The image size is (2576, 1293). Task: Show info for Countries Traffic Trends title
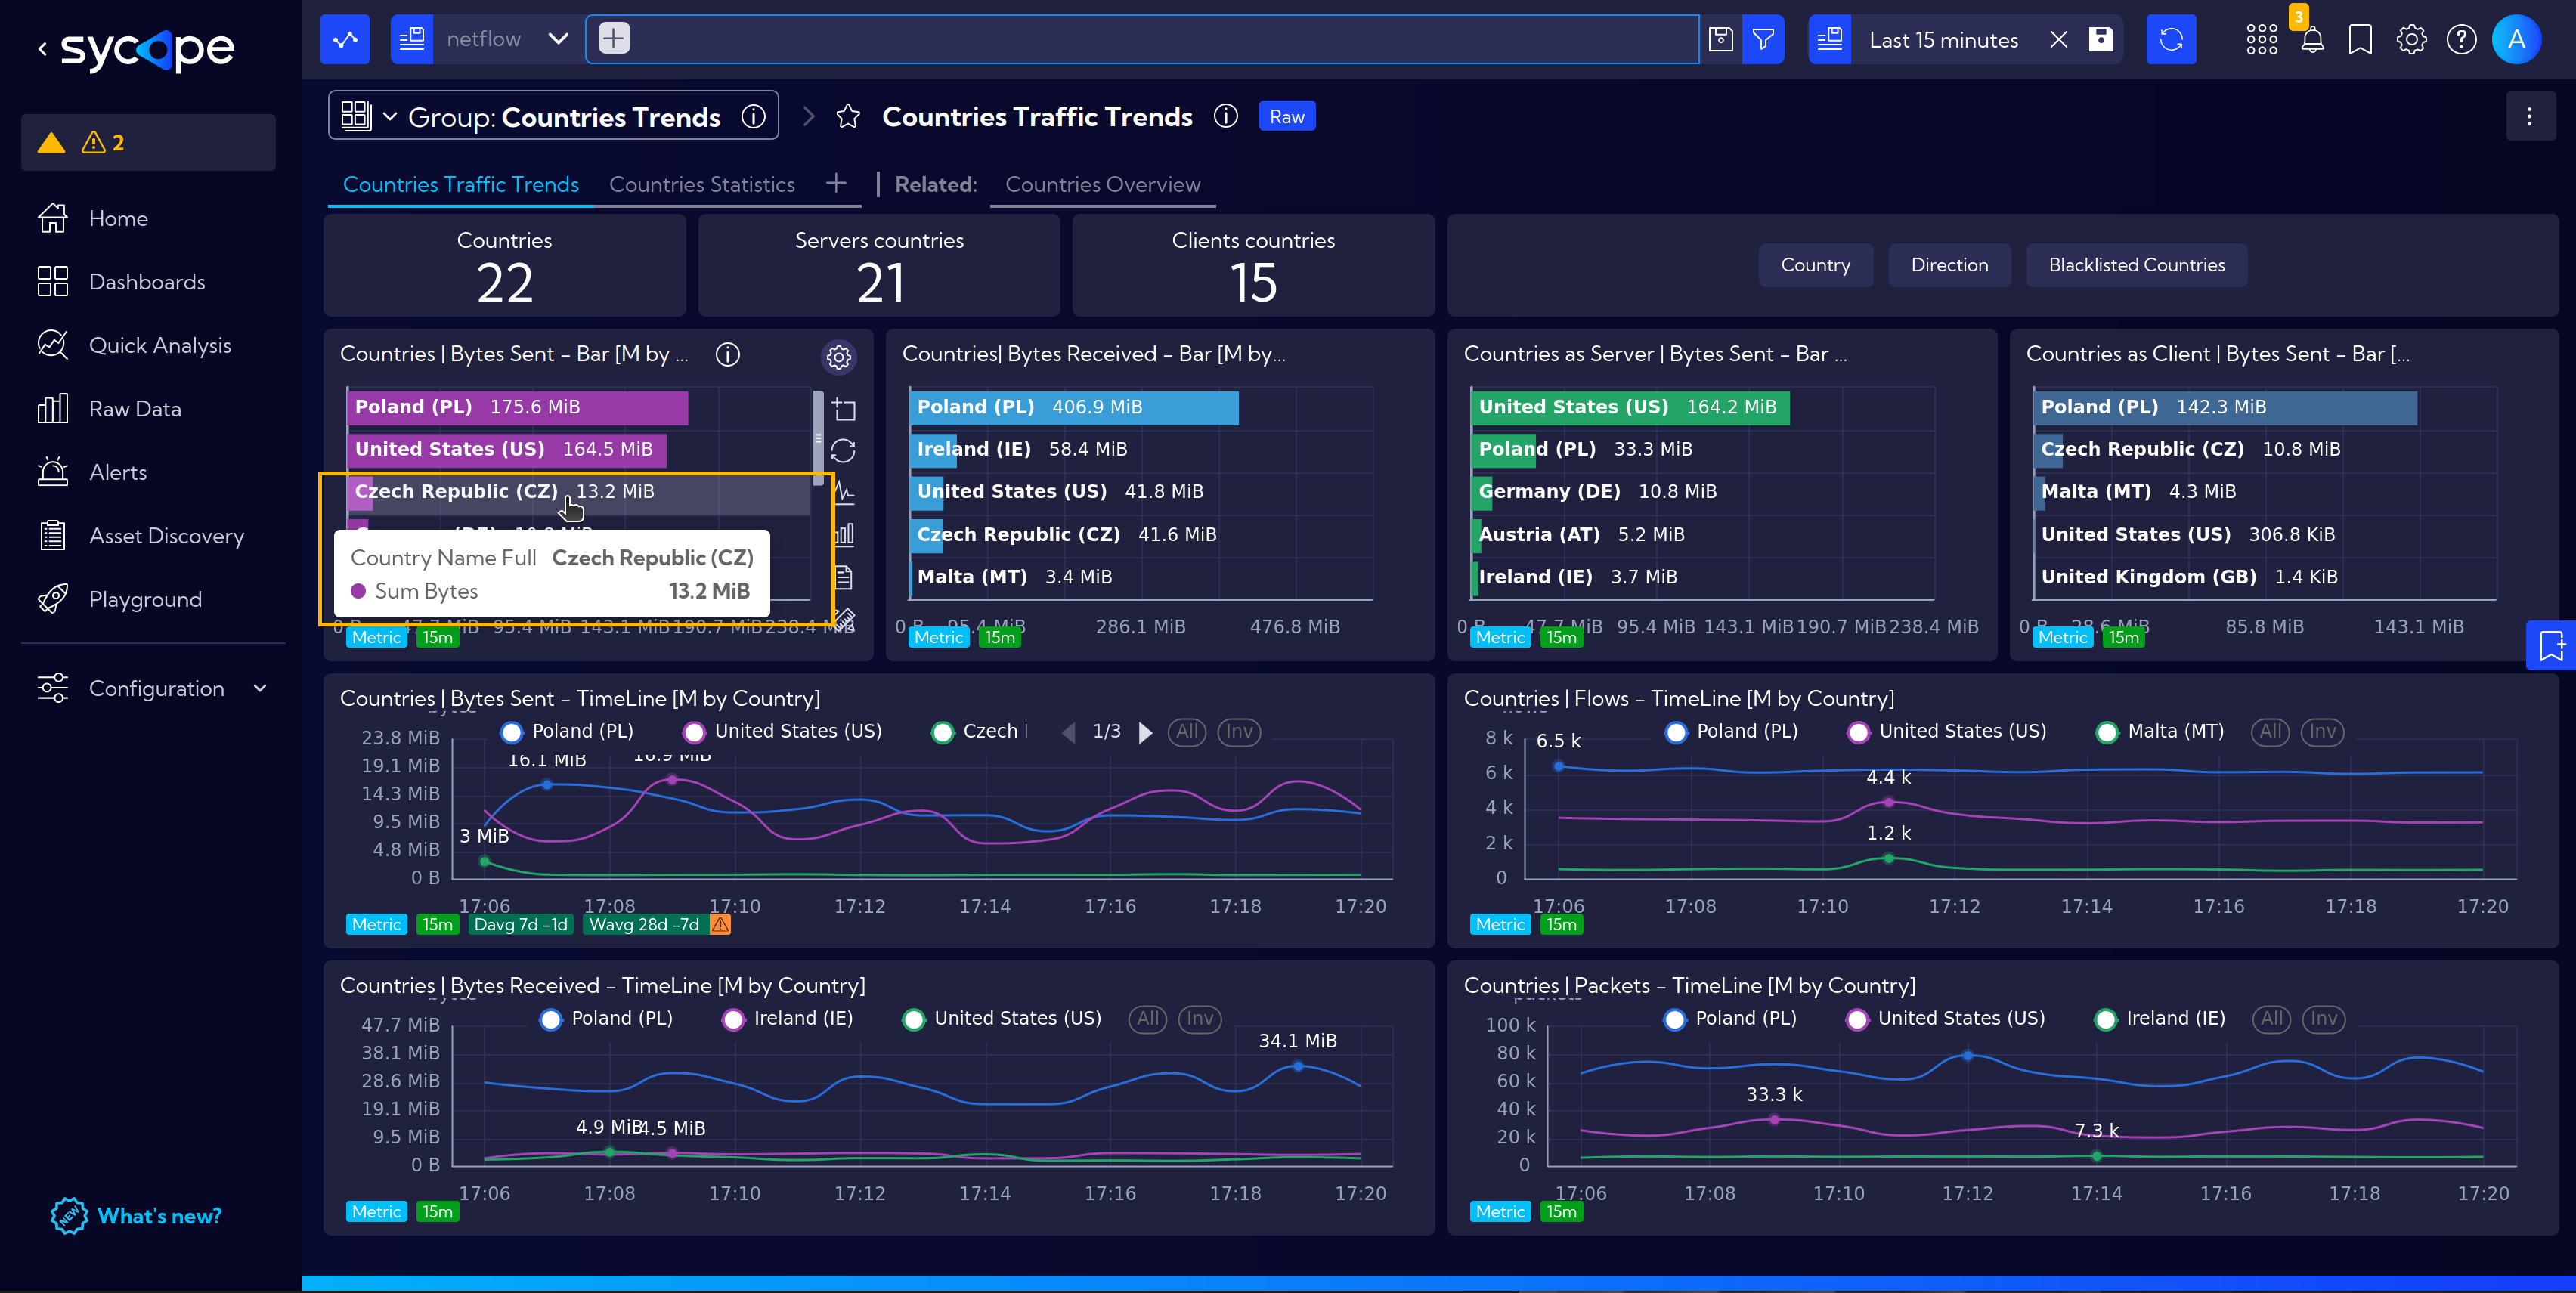click(x=1225, y=116)
